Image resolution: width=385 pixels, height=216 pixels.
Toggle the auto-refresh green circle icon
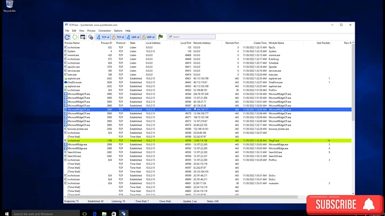coord(75,37)
